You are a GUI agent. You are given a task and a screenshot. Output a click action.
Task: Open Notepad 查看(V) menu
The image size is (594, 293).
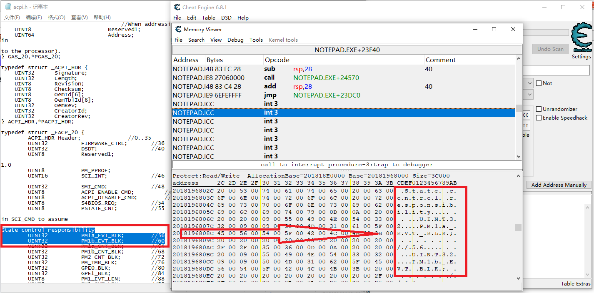coord(80,17)
